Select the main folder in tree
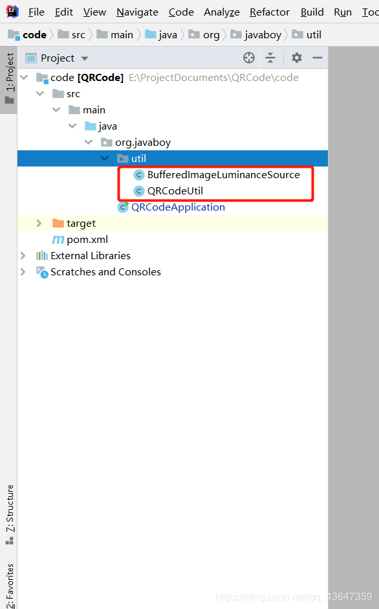The height and width of the screenshot is (609, 379). [94, 110]
